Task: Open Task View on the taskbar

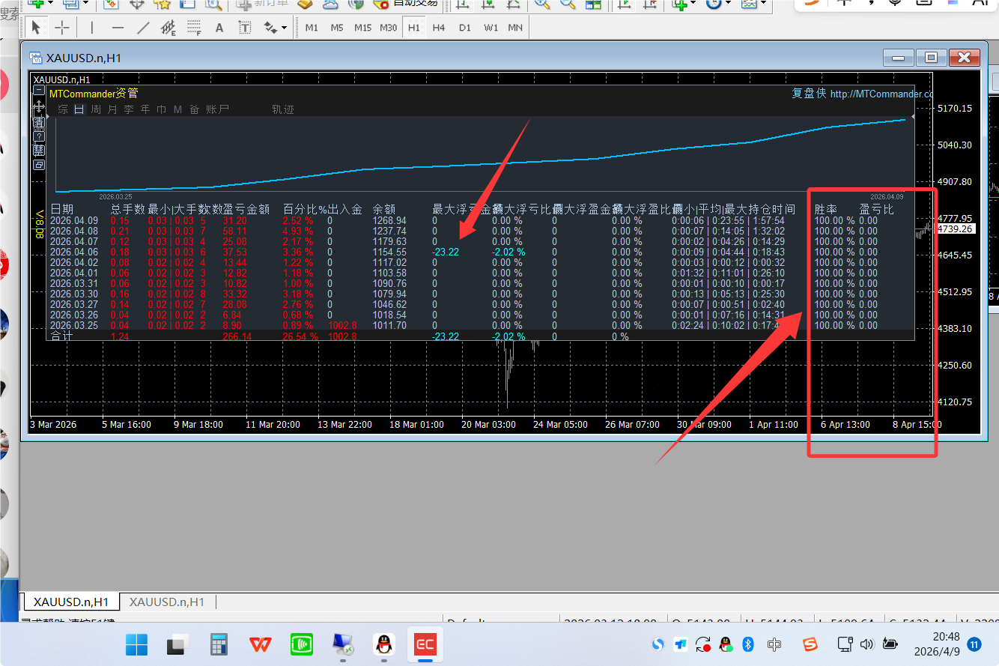Action: click(177, 644)
